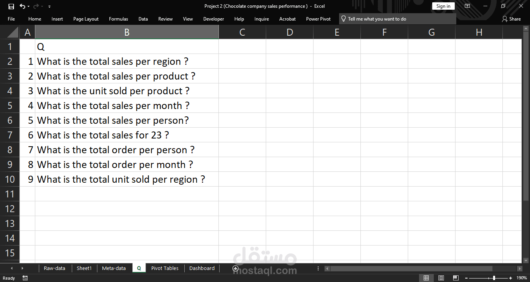The image size is (530, 282).
Task: Click the Save icon in Quick Access Toolbar
Action: (11, 6)
